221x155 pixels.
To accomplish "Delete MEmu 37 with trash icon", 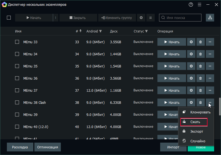I will click(x=200, y=90).
